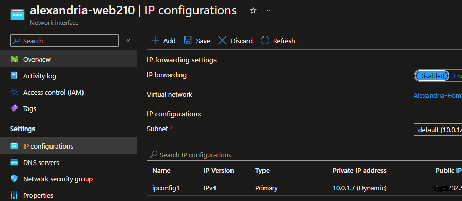This screenshot has width=462, height=201.
Task: Switch IP forwarding to Enabled
Action: coord(457,76)
